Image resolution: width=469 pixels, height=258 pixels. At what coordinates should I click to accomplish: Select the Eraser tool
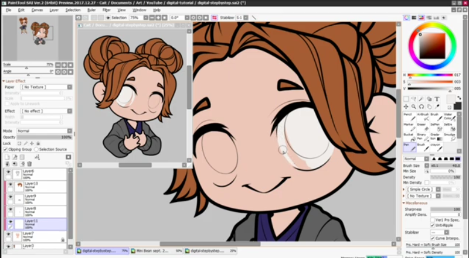pos(423,127)
